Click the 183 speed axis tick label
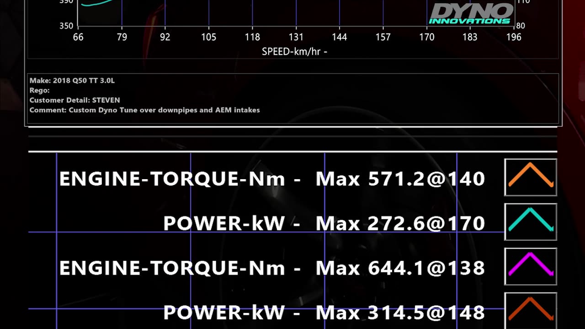The height and width of the screenshot is (329, 585). tap(470, 37)
